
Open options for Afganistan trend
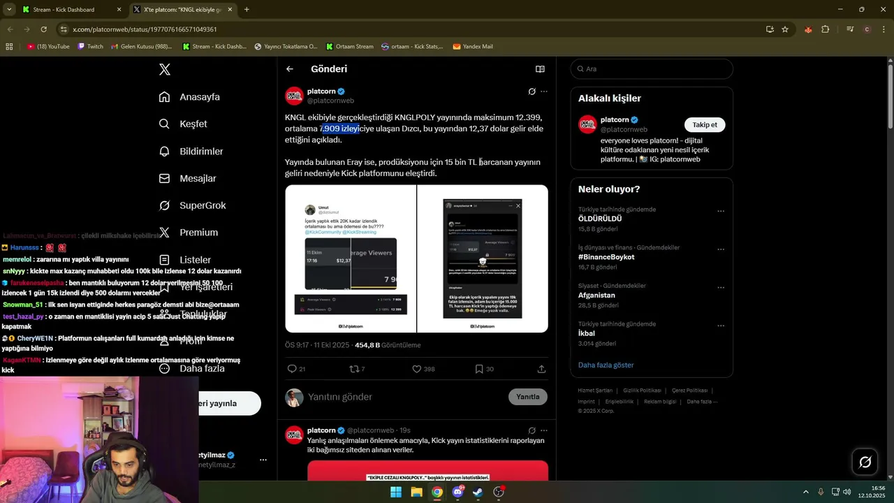pos(721,288)
